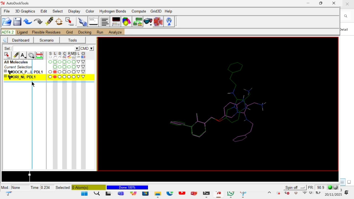
Task: Toggle select circle for ORI_NL PDL1
Action: [50, 77]
